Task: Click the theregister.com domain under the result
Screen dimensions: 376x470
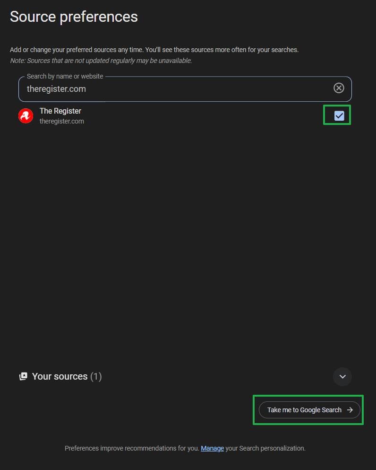Action: tap(62, 121)
